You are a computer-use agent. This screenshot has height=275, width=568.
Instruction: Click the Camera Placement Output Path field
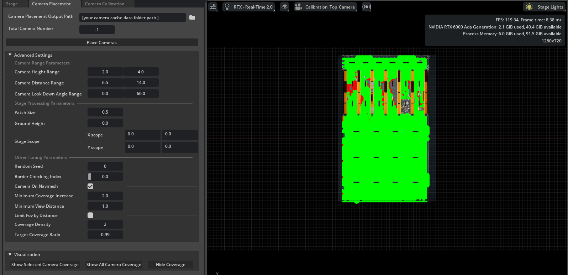tap(132, 17)
